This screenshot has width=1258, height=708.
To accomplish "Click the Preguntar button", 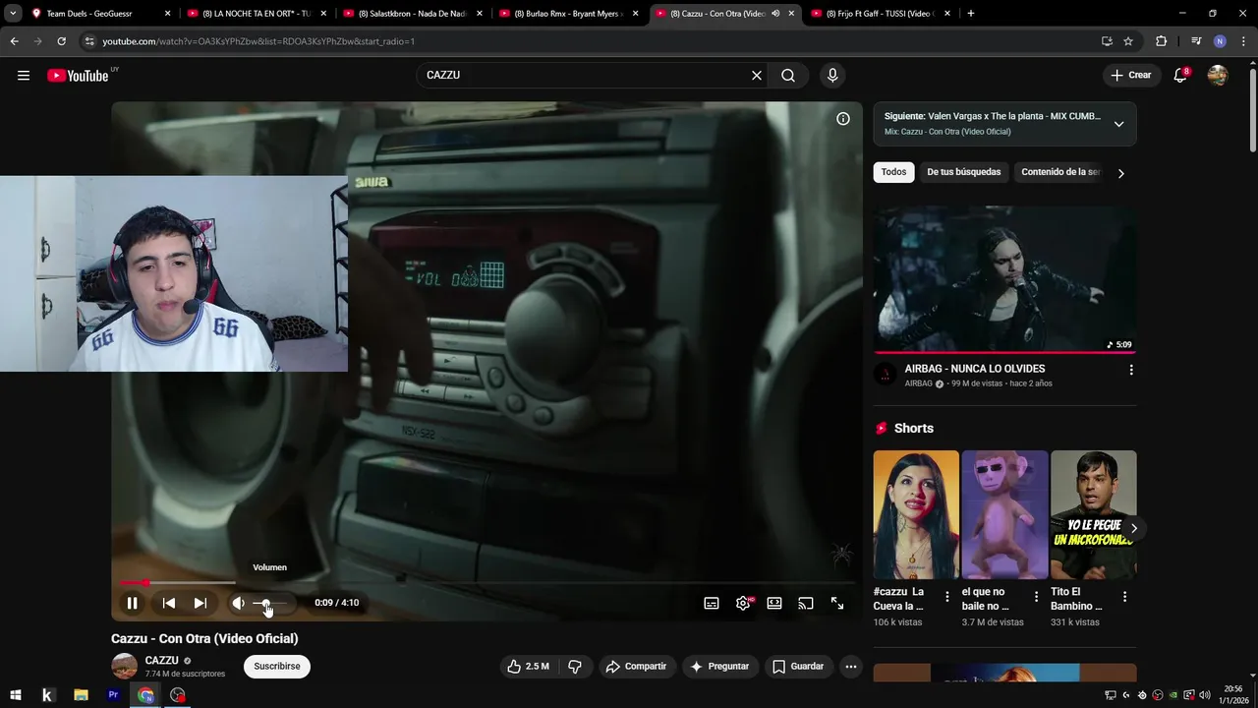I will [x=720, y=667].
